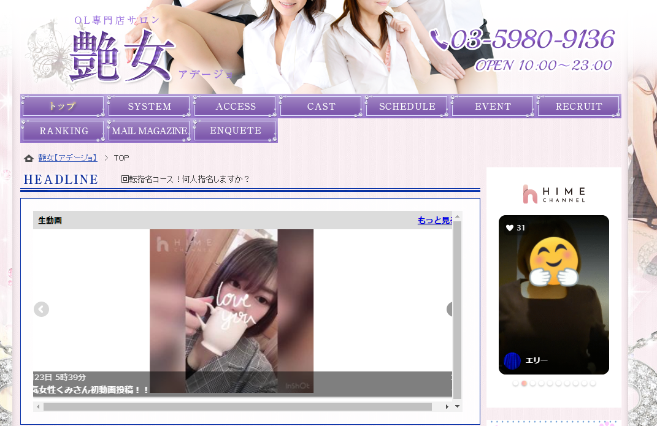Viewport: 657px width, 426px height.
Task: Click headline 回転指名コース！何人指名しますか？
Action: pyautogui.click(x=185, y=179)
